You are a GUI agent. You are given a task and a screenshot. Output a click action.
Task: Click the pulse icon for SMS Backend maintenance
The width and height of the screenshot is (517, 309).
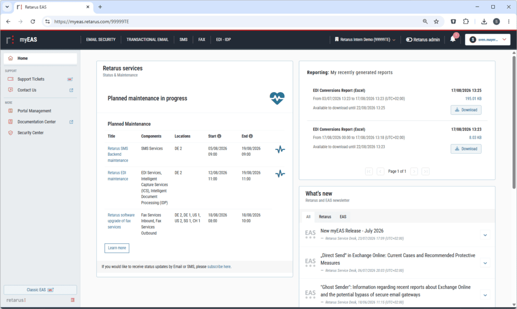point(280,149)
